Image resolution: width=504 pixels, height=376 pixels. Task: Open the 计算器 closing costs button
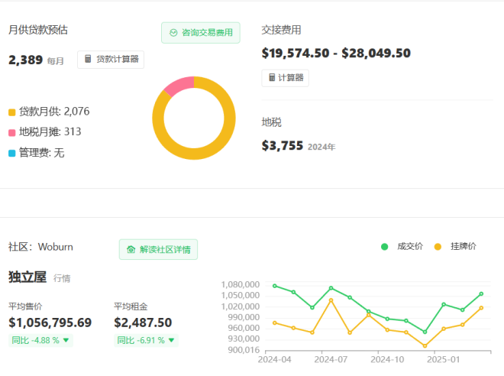tap(285, 78)
